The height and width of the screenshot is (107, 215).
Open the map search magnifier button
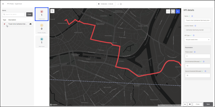coord(52,11)
